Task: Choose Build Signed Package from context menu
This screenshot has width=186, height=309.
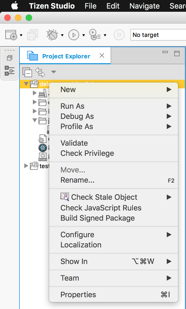Action: [x=98, y=218]
